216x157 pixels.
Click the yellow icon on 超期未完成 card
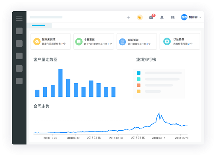[x=37, y=41]
